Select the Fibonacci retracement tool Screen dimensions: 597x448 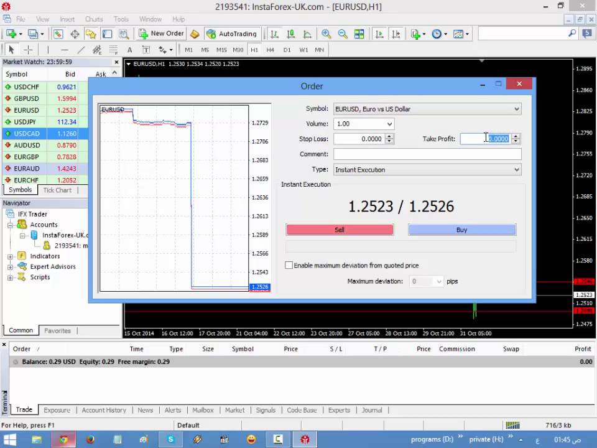(x=113, y=50)
